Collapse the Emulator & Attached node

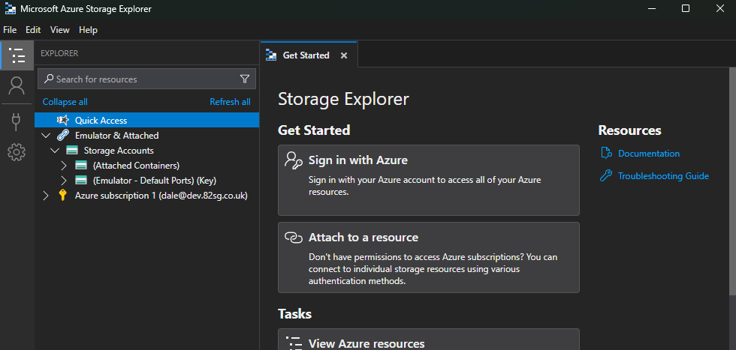click(46, 136)
